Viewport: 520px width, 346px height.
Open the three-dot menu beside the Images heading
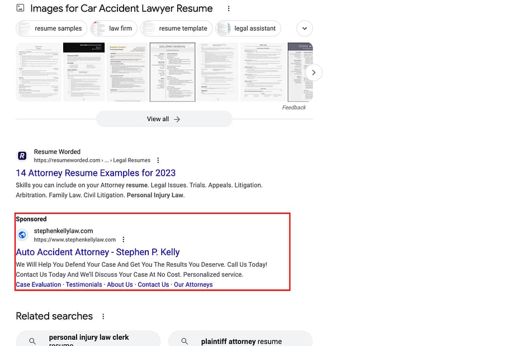point(229,8)
